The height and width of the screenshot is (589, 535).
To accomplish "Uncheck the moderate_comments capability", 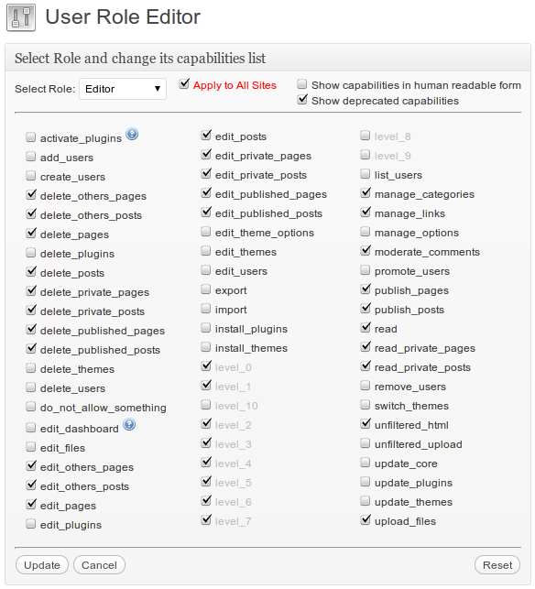I will pos(366,251).
